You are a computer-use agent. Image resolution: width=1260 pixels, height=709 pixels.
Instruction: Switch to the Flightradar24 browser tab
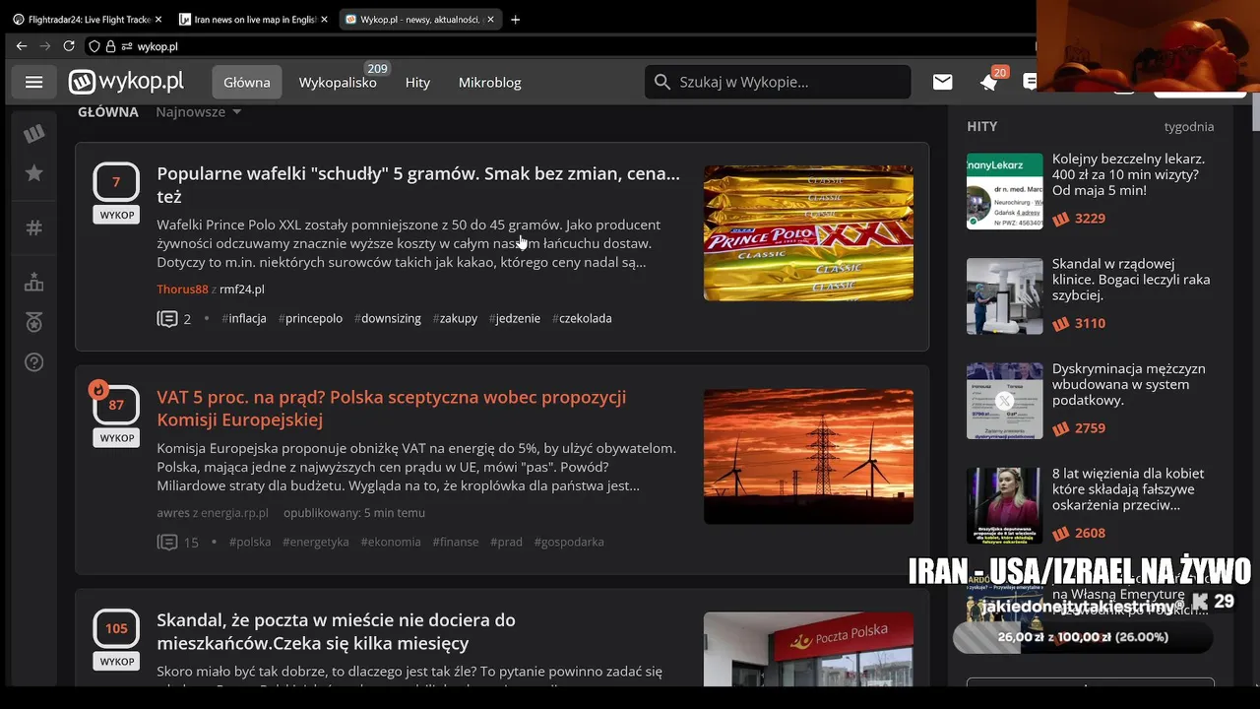(x=87, y=19)
